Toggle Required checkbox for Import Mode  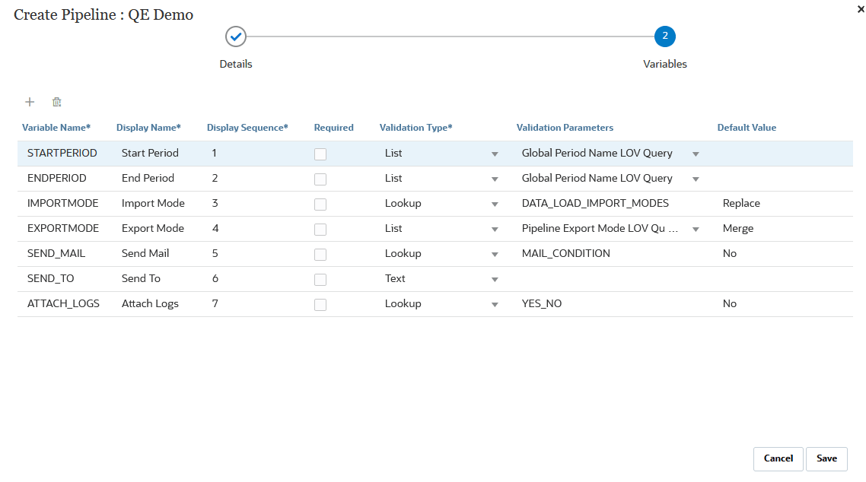point(320,204)
